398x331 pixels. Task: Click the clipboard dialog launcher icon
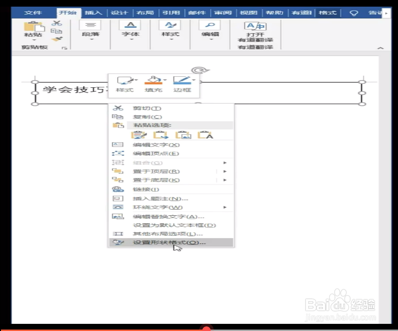click(65, 48)
